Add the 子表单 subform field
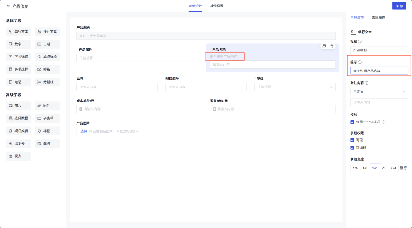The height and width of the screenshot is (228, 412). pyautogui.click(x=47, y=119)
